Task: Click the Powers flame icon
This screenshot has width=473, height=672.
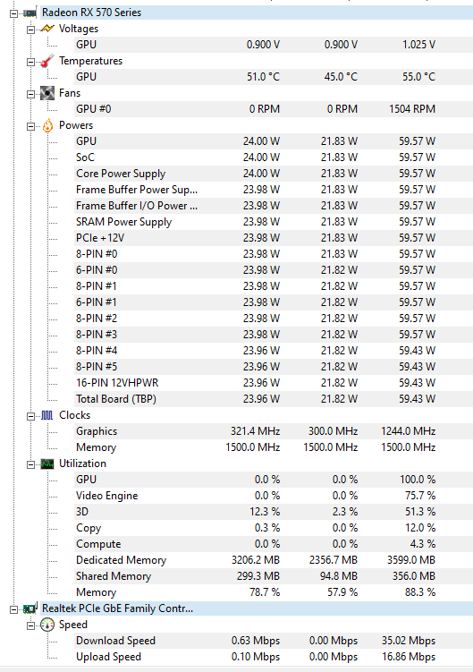Action: [47, 125]
